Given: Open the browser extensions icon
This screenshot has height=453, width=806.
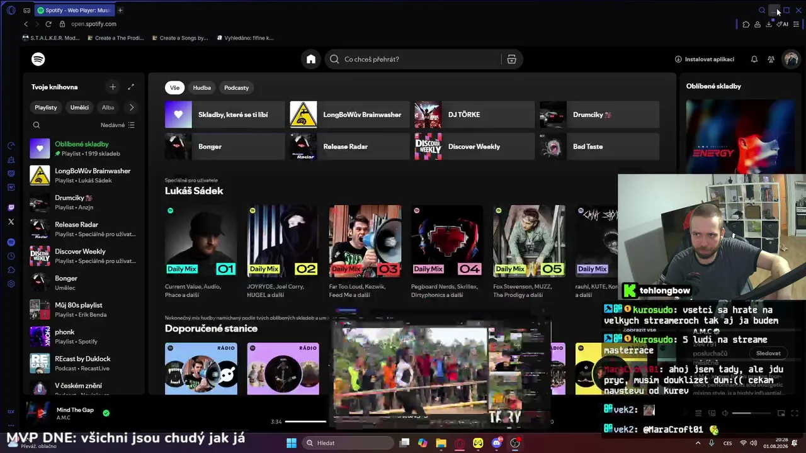Looking at the screenshot, I should point(746,24).
